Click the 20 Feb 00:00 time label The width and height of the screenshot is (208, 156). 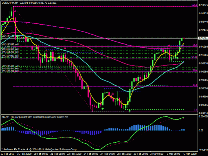(41, 154)
